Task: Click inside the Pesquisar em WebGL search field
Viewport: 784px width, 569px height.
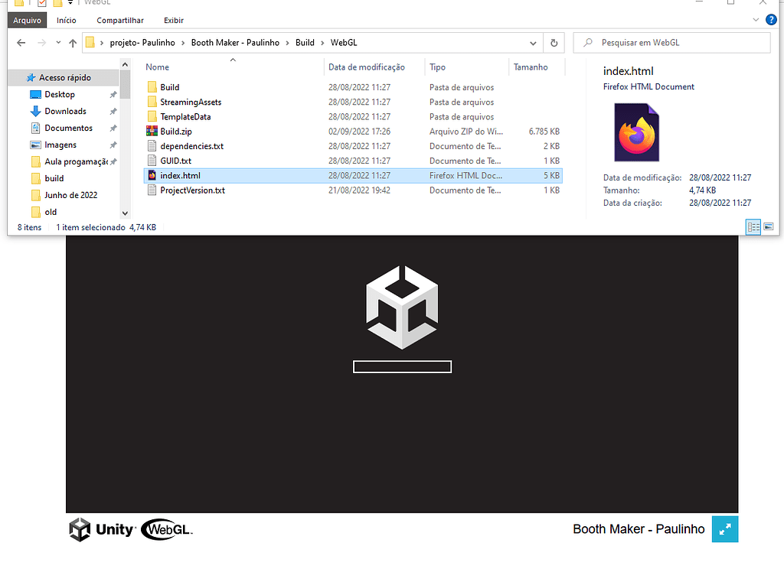Action: pos(671,43)
